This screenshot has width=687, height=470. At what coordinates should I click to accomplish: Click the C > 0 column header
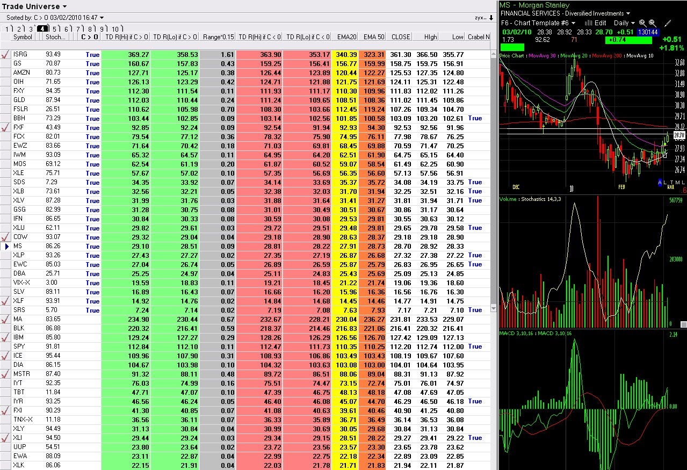89,37
